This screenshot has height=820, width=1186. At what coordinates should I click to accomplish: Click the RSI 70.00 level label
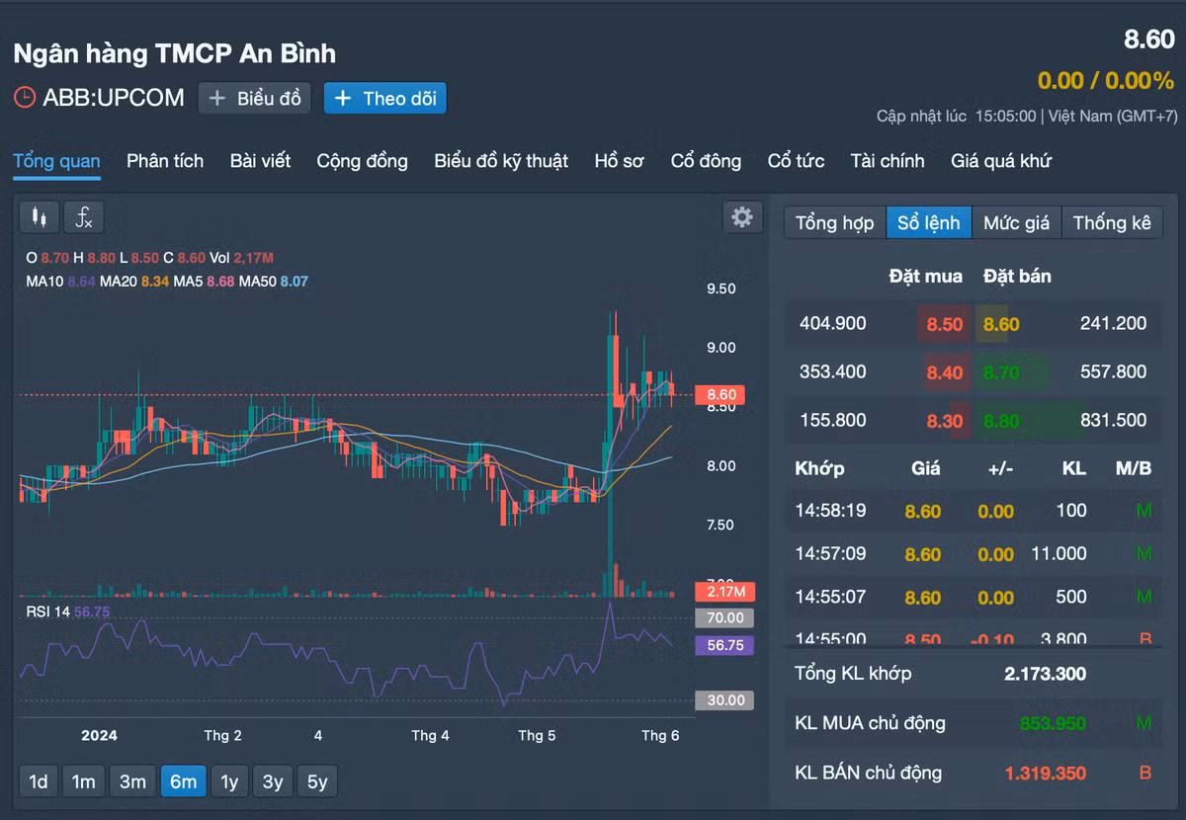[725, 618]
